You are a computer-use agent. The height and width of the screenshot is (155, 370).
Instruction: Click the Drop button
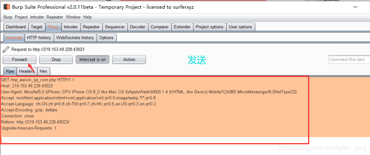[x=56, y=59]
